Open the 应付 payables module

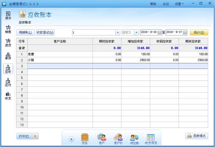pos(8,82)
